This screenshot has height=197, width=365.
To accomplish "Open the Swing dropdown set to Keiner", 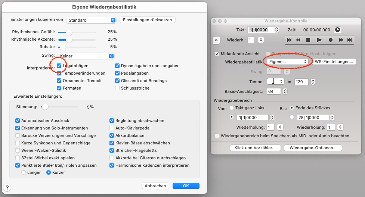I will click(86, 56).
